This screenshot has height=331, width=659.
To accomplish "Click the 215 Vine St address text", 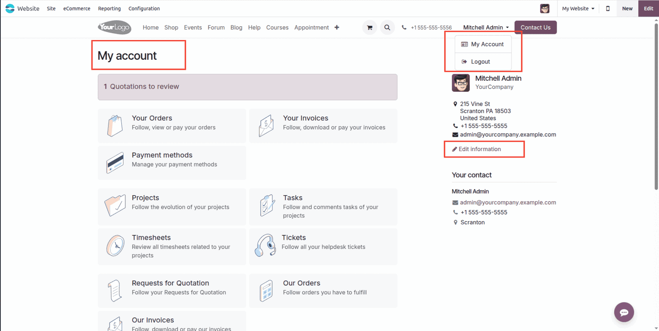I will click(475, 104).
